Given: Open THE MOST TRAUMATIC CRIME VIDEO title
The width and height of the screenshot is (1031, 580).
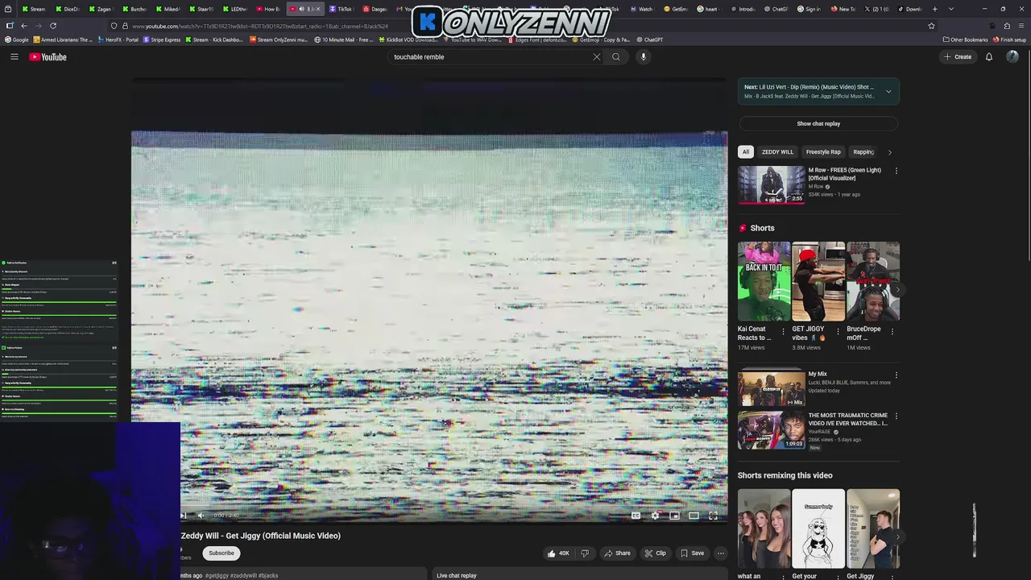Looking at the screenshot, I should click(x=847, y=419).
